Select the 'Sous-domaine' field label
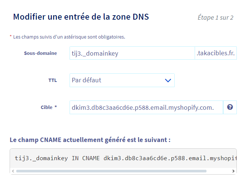This screenshot has height=185, width=242. 40,53
